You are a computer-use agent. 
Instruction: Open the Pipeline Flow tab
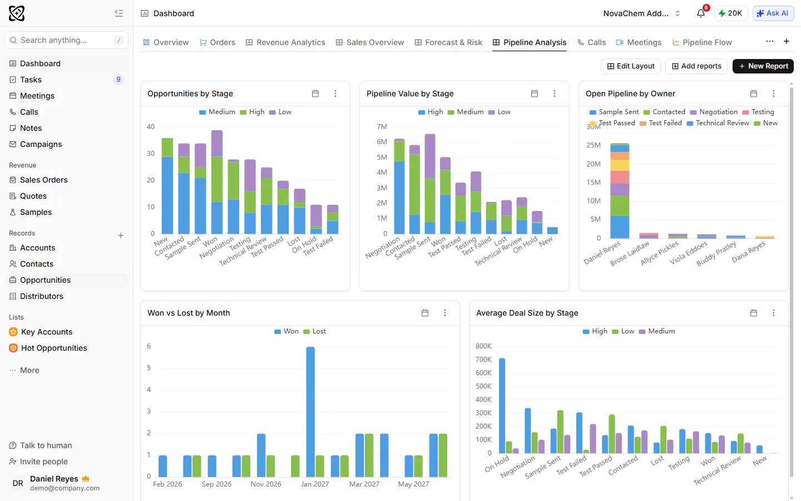702,42
